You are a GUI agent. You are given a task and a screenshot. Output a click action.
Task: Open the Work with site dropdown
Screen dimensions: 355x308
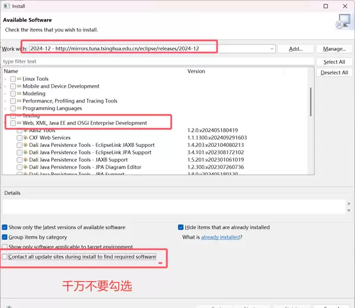272,49
